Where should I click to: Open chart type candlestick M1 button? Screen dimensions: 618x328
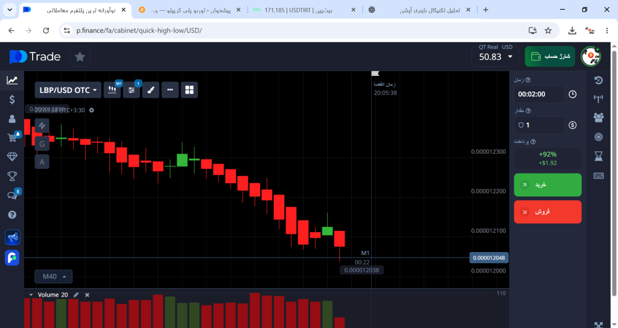(112, 90)
